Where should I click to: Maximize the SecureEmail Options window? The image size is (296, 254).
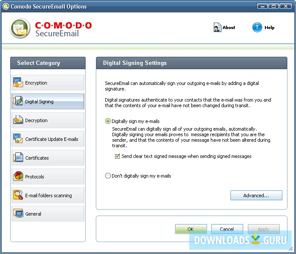[x=273, y=6]
